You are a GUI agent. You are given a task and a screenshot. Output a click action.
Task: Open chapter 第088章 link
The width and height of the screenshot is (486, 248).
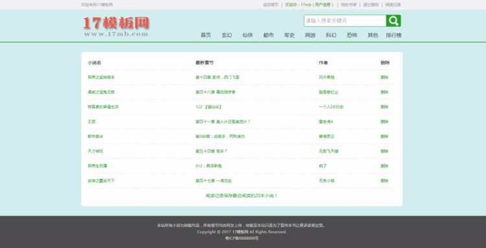(220, 136)
